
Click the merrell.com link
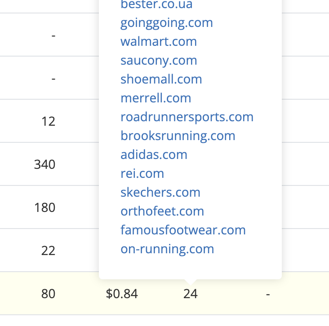coord(156,98)
